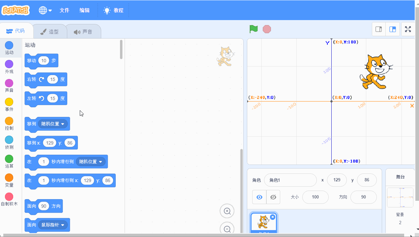Click y value 86 in 滑行到 block
This screenshot has height=237, width=419.
pyautogui.click(x=107, y=180)
